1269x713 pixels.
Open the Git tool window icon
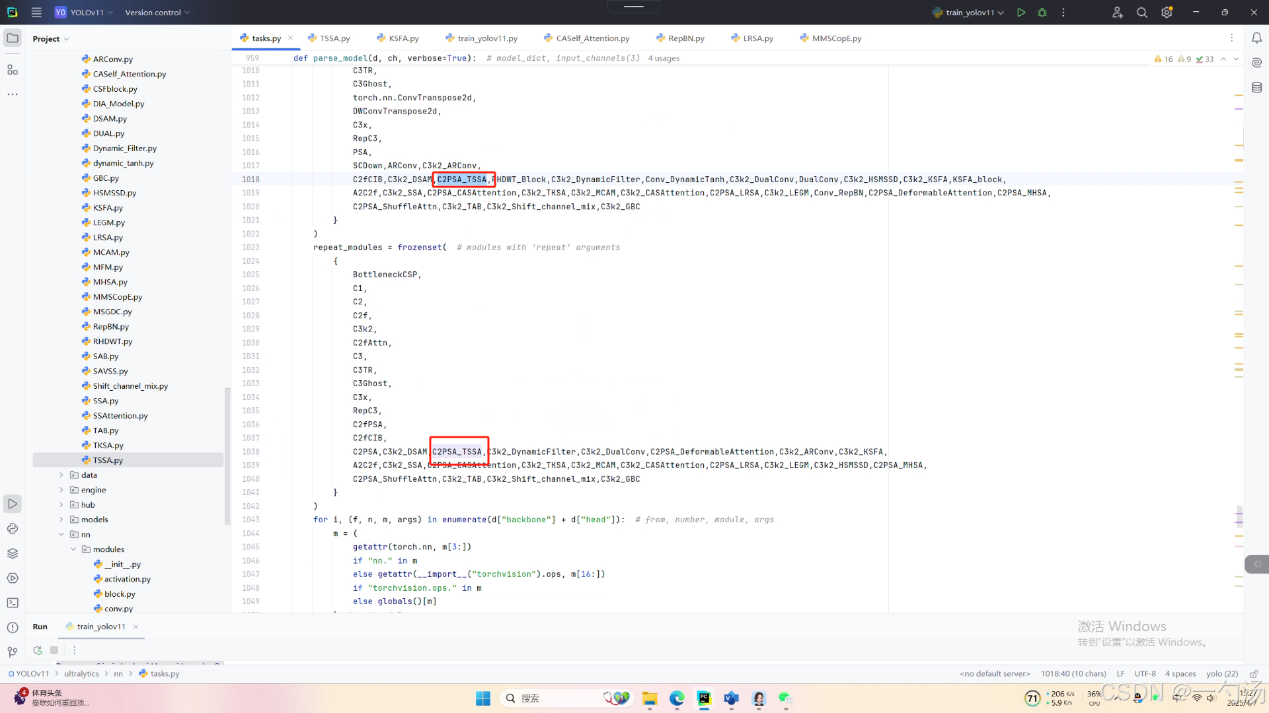[x=13, y=652]
